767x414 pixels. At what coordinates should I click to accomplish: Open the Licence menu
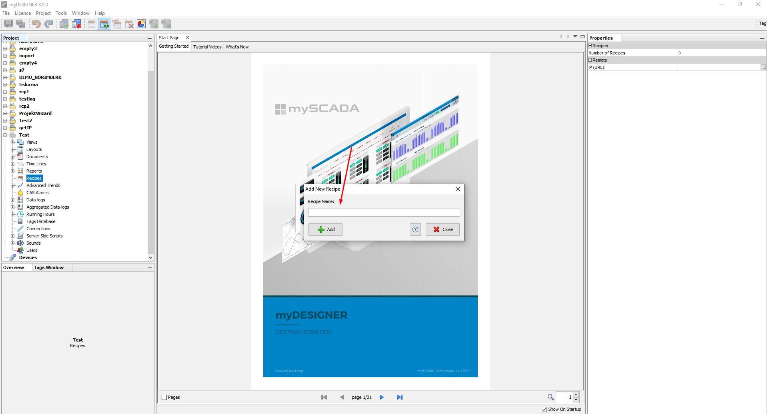23,13
